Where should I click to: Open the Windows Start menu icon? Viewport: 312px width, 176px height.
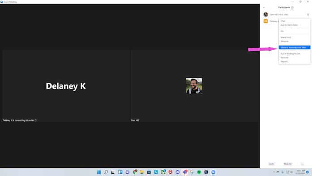pyautogui.click(x=99, y=172)
